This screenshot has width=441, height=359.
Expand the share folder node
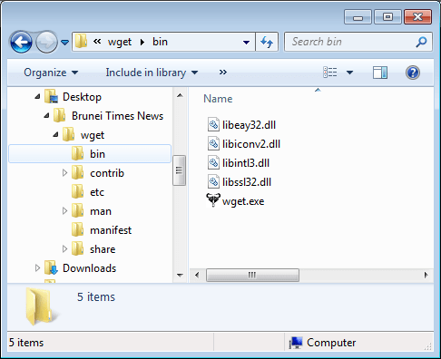click(x=64, y=249)
